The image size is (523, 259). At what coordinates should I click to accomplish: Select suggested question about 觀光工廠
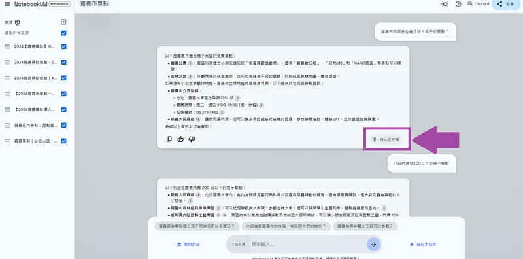[x=365, y=226]
